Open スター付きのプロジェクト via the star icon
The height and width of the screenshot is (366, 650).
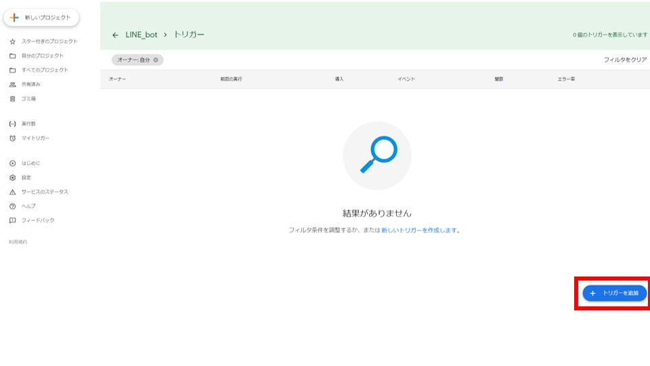pyautogui.click(x=13, y=41)
